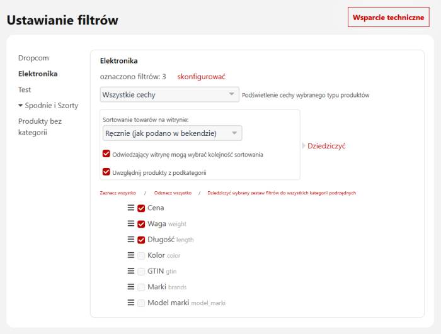The image size is (441, 334).
Task: Open the 'Wszystkie cechy' dropdown
Action: pyautogui.click(x=169, y=95)
